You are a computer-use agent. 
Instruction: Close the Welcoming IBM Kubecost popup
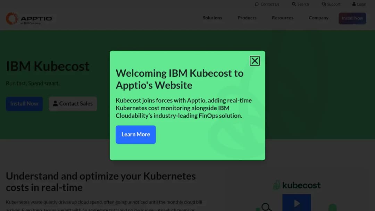(255, 61)
